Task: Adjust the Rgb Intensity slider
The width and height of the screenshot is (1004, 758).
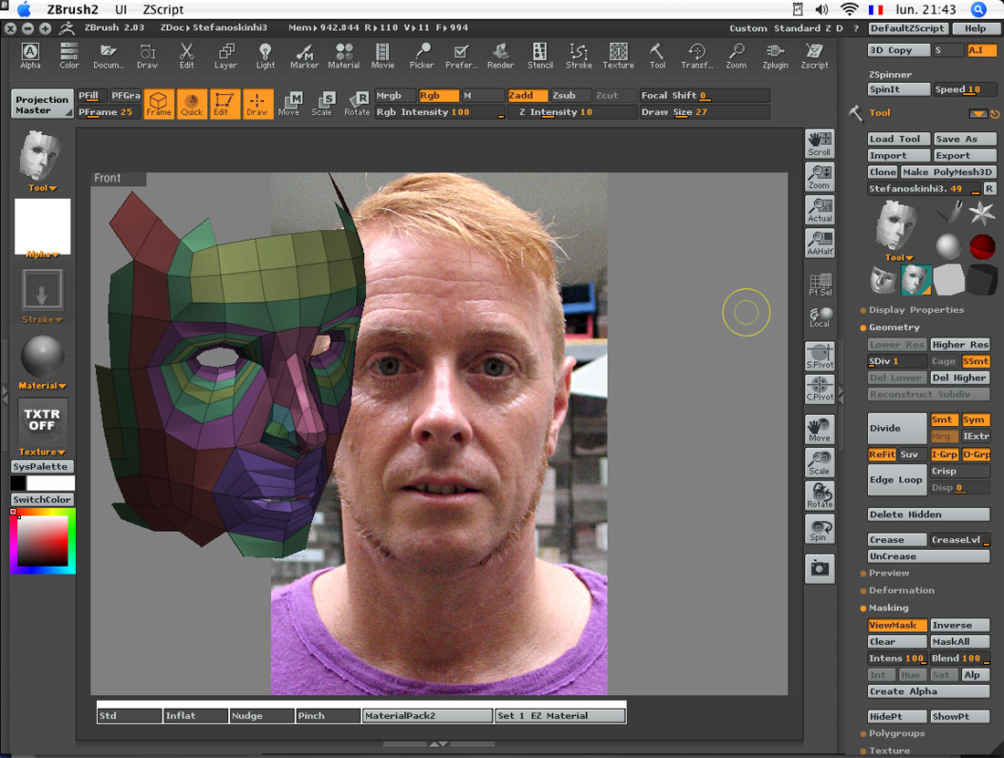Action: pyautogui.click(x=440, y=112)
